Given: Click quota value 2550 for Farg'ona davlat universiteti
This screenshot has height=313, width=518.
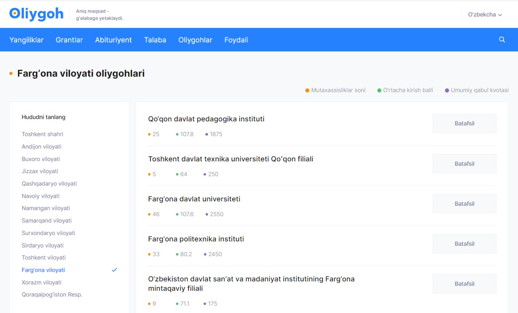Looking at the screenshot, I should [x=217, y=214].
